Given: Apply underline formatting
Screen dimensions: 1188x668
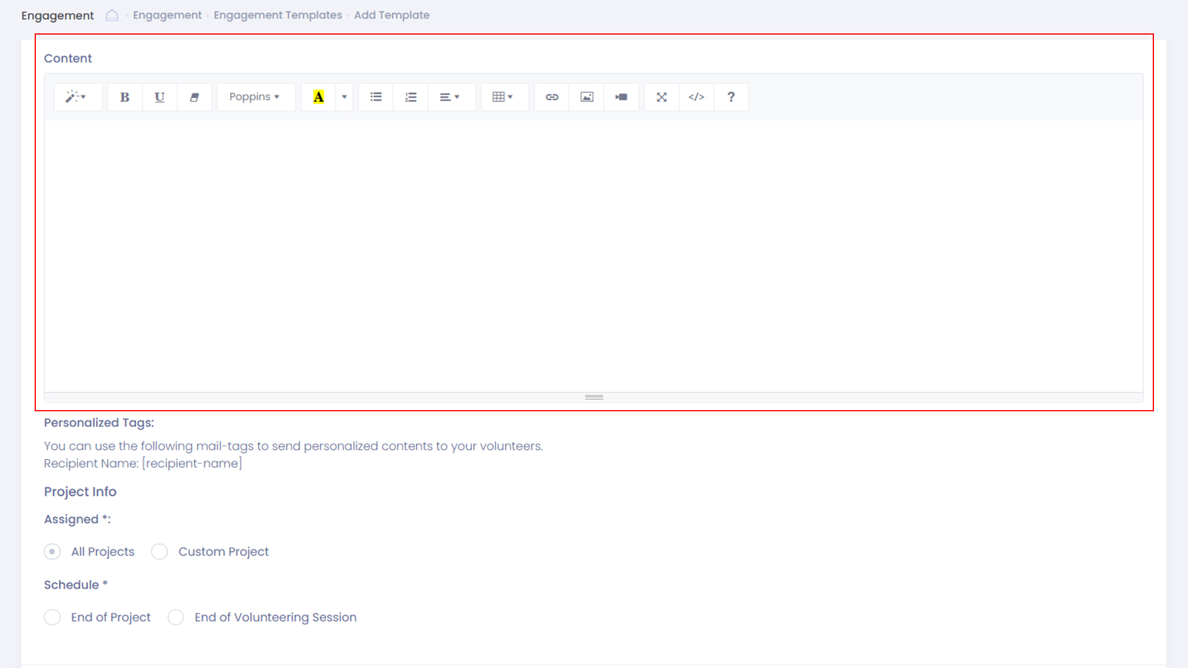Looking at the screenshot, I should click(160, 97).
